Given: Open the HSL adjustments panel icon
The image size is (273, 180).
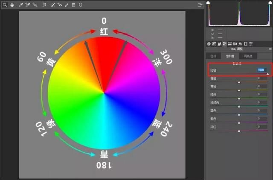Looking at the screenshot, I should [225, 44].
